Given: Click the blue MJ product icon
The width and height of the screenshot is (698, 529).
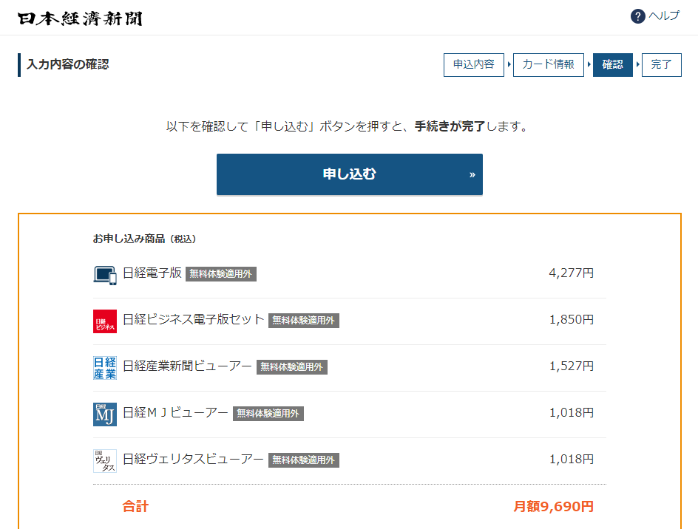Looking at the screenshot, I should click(105, 414).
